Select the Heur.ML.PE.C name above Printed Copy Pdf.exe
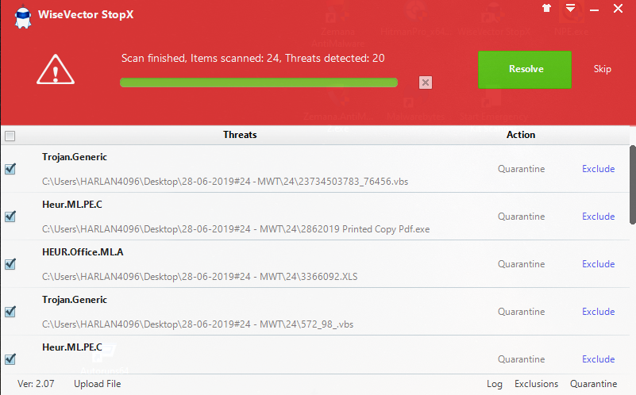Image resolution: width=636 pixels, height=395 pixels. [72, 205]
